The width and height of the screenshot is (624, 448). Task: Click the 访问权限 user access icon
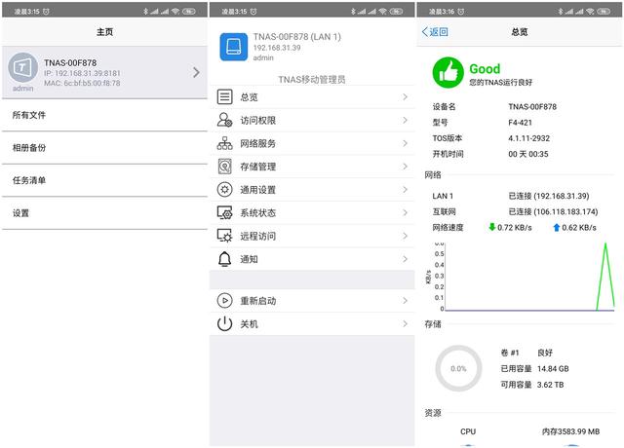coord(225,120)
